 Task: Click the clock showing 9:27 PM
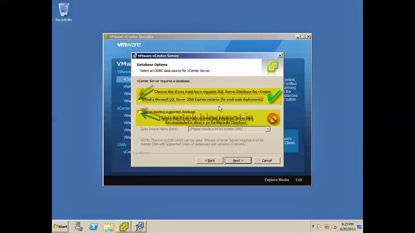tap(346, 225)
